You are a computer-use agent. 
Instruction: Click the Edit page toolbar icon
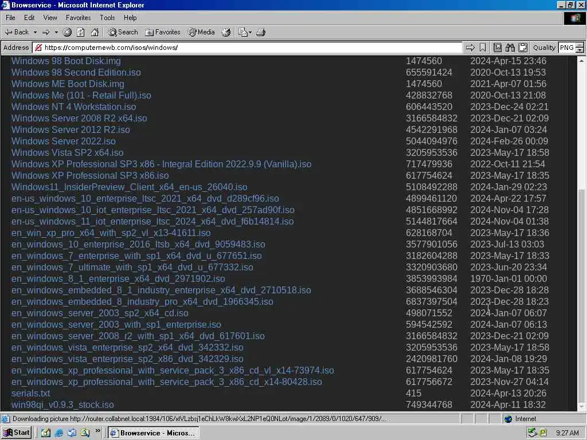[242, 32]
